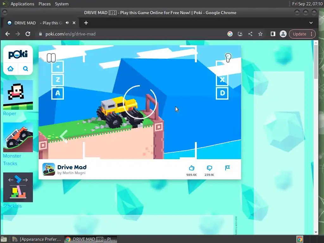Close the Drive Mad tab
The height and width of the screenshot is (243, 324).
coord(74,23)
